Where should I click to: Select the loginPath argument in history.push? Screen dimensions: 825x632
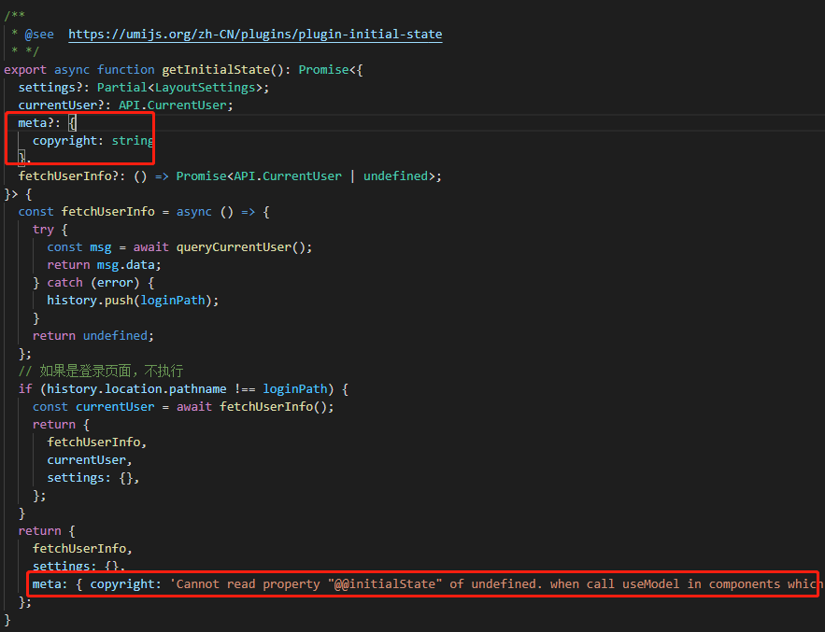tap(172, 300)
